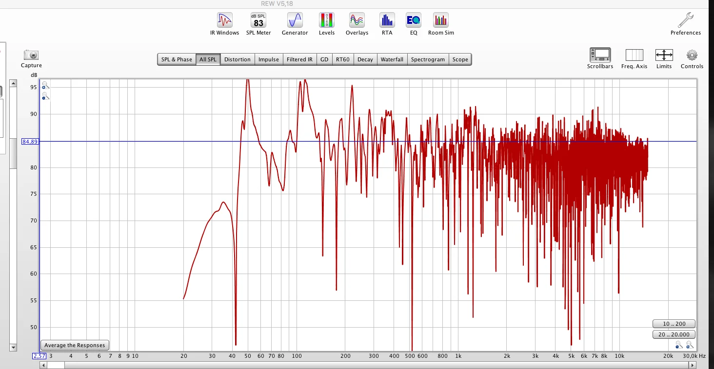Launch the RTA analyzer
Screen dimensions: 714x369
(387, 24)
